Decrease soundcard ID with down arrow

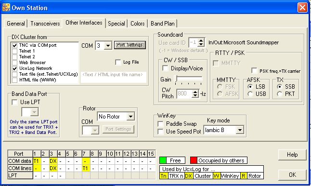(x=201, y=44)
